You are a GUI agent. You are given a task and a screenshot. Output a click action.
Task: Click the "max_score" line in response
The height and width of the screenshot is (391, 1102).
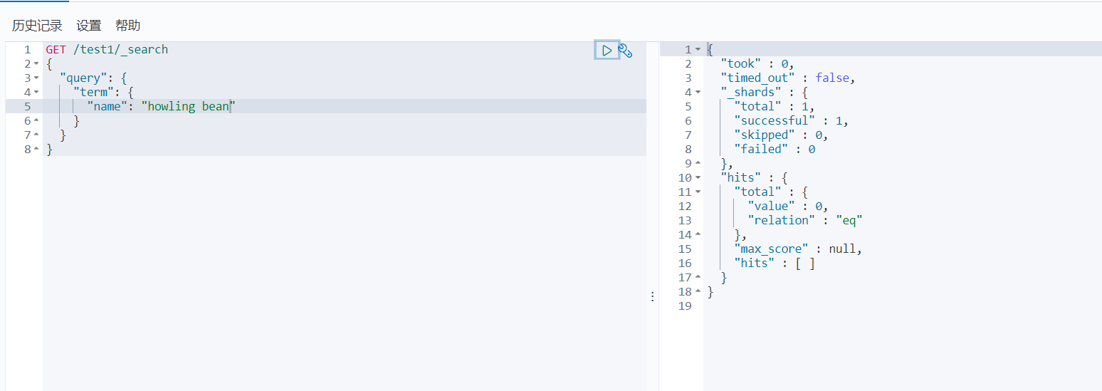[798, 249]
